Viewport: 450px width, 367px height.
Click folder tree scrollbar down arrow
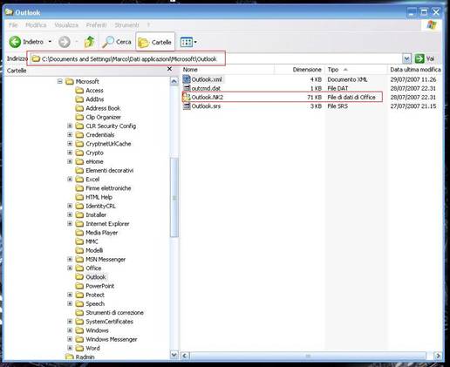click(174, 355)
